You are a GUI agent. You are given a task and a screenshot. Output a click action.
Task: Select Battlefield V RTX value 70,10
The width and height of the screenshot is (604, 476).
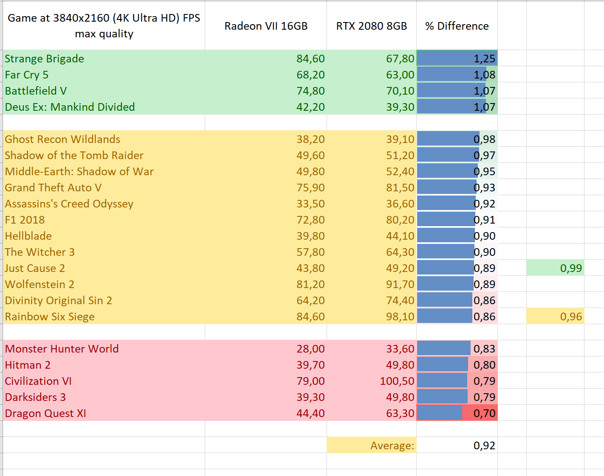[x=372, y=90]
